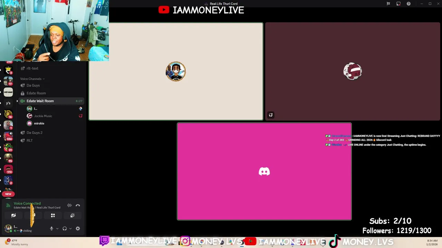Click Jockie Music's red deafened headphone icon
442x248 pixels.
click(80, 116)
